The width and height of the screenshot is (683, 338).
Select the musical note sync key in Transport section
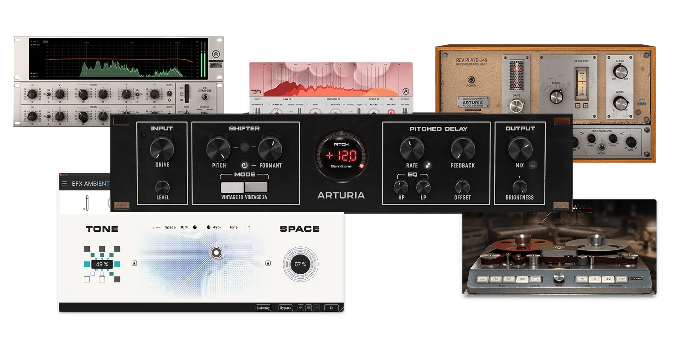pyautogui.click(x=609, y=279)
